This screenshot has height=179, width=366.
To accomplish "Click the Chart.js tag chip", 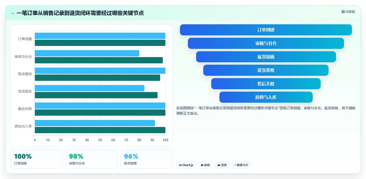I will coord(186,165).
